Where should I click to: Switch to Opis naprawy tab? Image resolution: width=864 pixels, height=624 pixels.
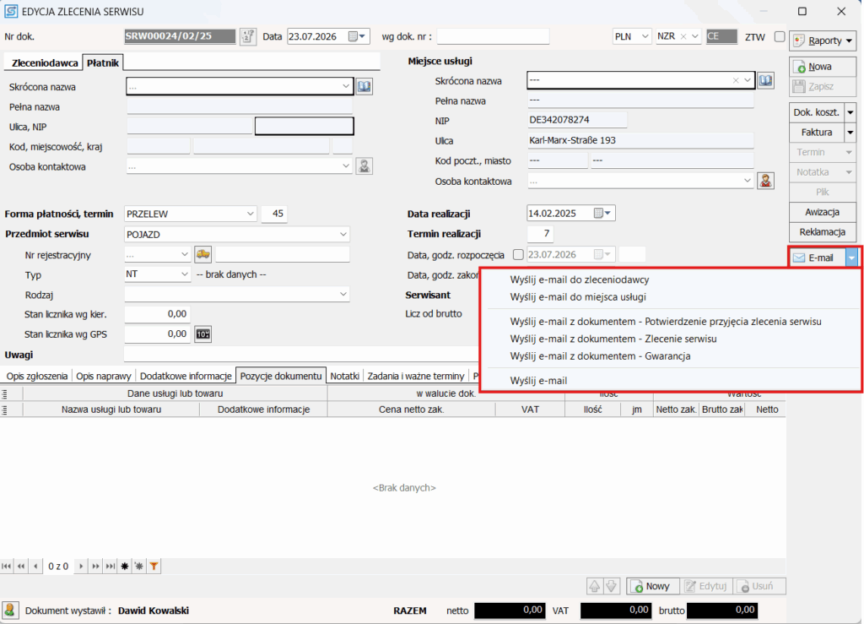pyautogui.click(x=104, y=376)
